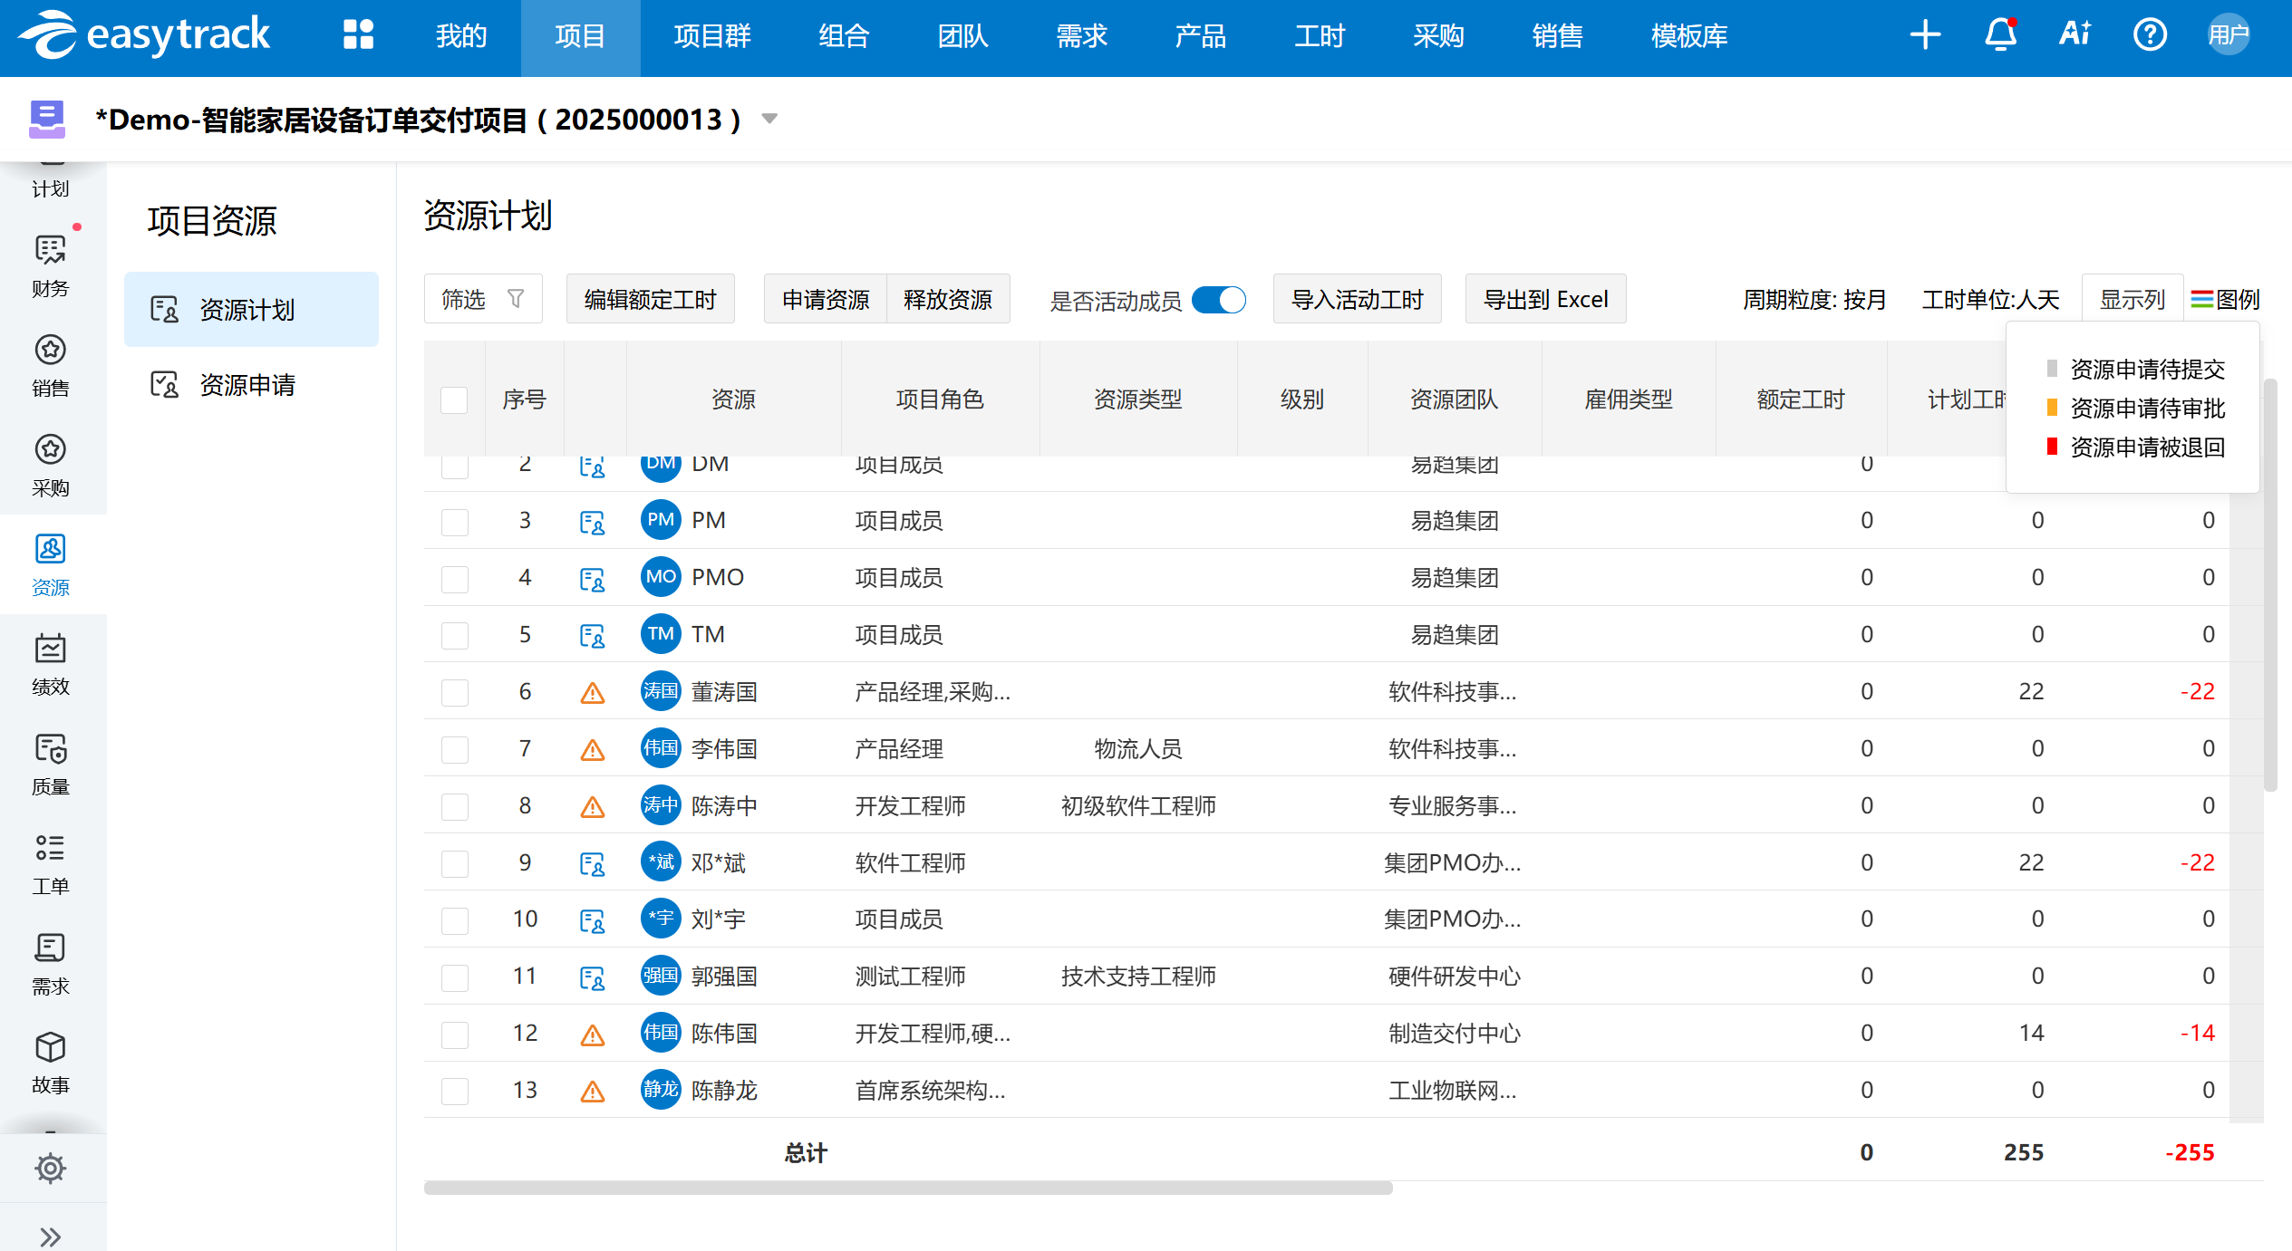Click the horizontal scrollbar under the table
The width and height of the screenshot is (2292, 1251).
[906, 1188]
